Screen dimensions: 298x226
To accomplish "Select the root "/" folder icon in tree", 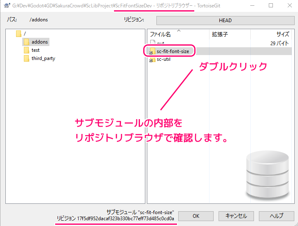I will point(19,33).
